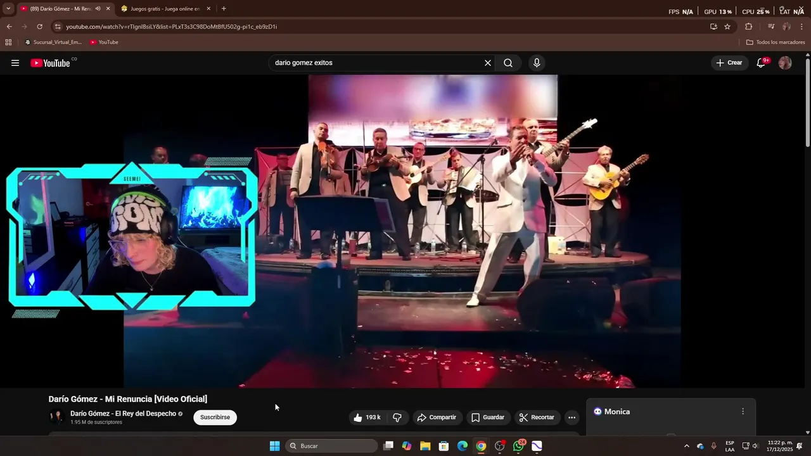
Task: Open Chrome media controls icon
Action: (x=771, y=27)
